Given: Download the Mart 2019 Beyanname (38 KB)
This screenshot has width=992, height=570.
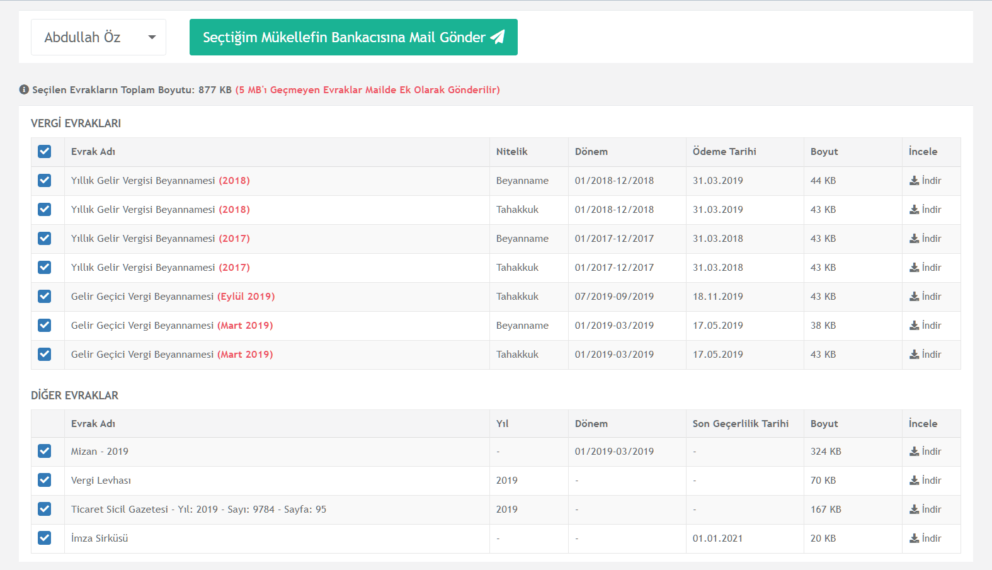Looking at the screenshot, I should click(x=925, y=326).
